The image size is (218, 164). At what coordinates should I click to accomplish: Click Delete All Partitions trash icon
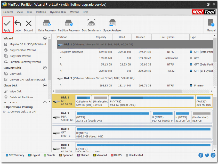(6, 97)
